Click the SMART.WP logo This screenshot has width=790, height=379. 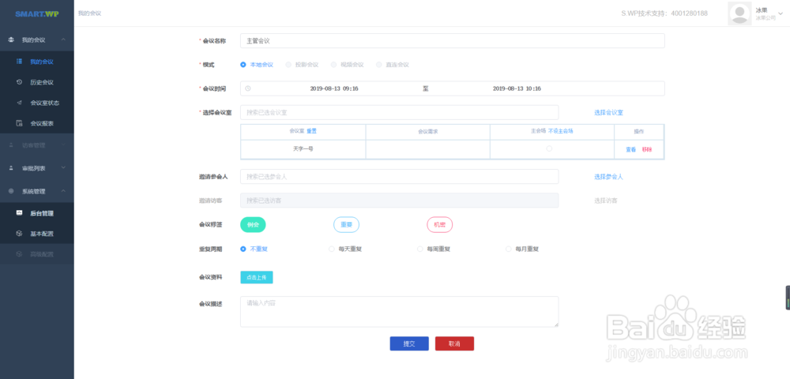pyautogui.click(x=37, y=13)
